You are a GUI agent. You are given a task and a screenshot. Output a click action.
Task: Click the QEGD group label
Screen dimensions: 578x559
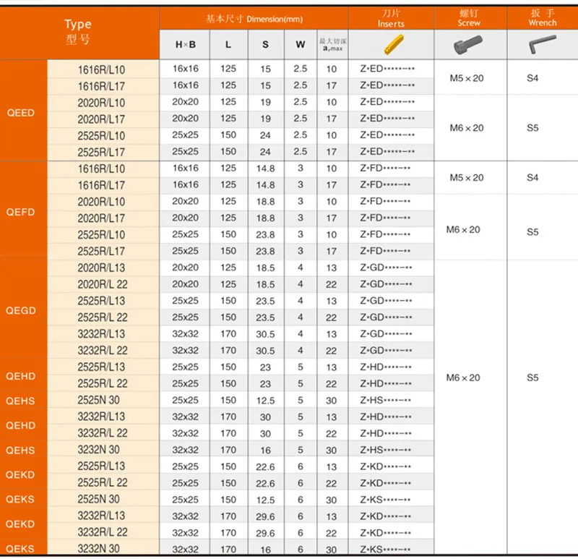coord(21,310)
